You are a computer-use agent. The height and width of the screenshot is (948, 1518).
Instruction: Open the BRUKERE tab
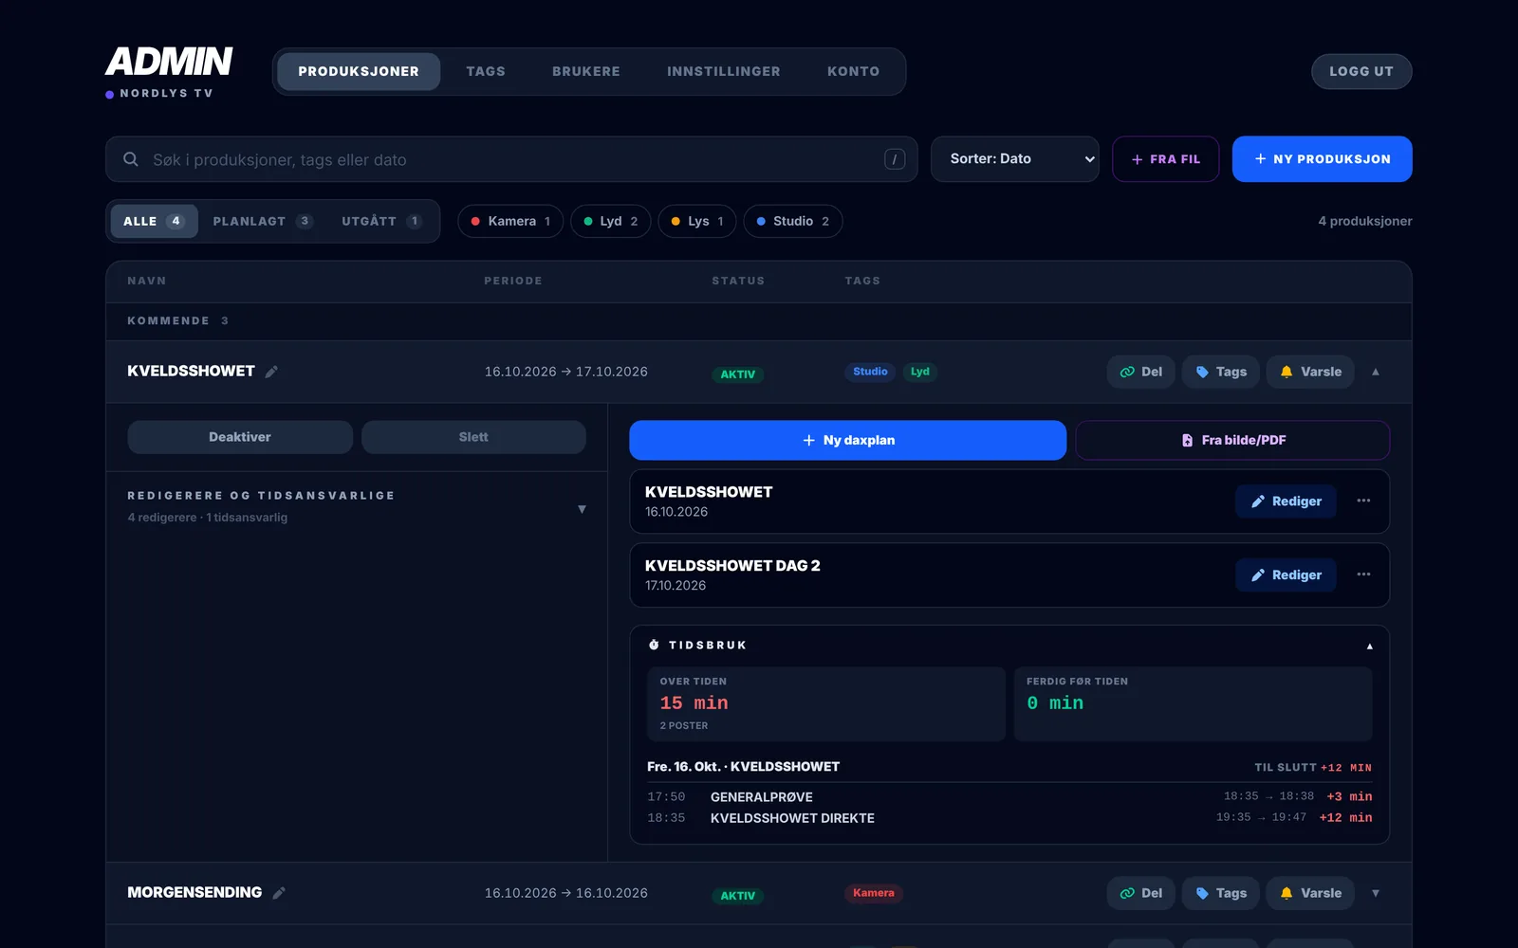click(586, 71)
